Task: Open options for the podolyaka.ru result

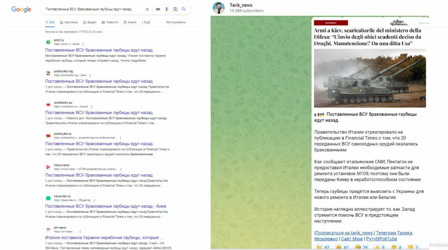Action: tap(120, 138)
